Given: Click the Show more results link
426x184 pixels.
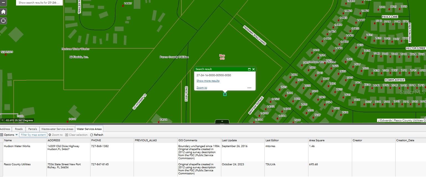Looking at the screenshot, I should coord(208,81).
